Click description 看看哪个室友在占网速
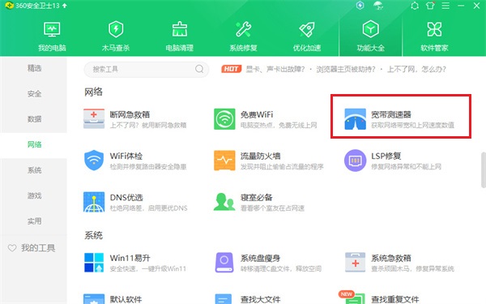Image resolution: width=486 pixels, height=304 pixels. tap(272, 208)
